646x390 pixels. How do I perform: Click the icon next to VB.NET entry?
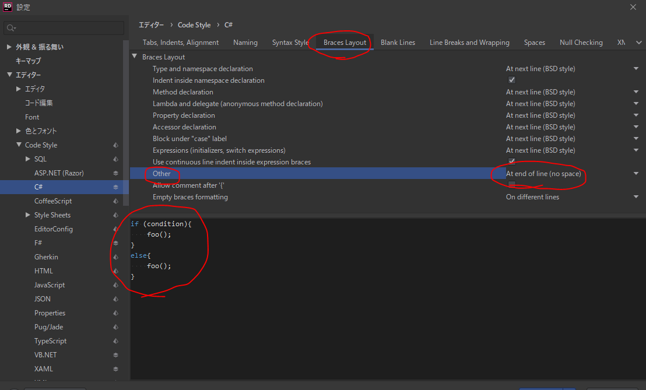pos(115,355)
